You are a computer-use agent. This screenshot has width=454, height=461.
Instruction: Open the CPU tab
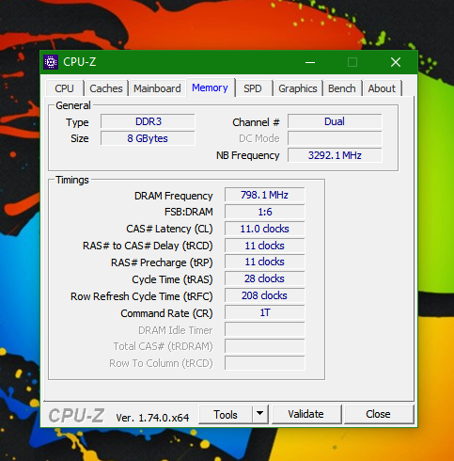65,88
